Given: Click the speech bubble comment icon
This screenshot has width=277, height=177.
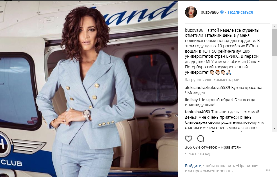Looking at the screenshot, I should [201, 139].
